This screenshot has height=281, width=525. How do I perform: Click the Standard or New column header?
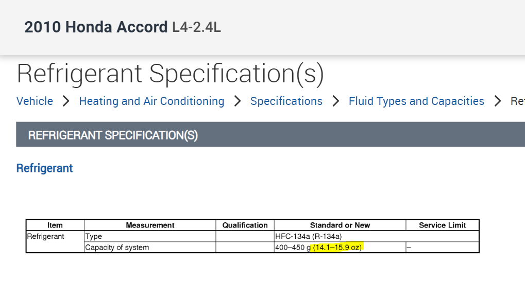click(x=340, y=225)
